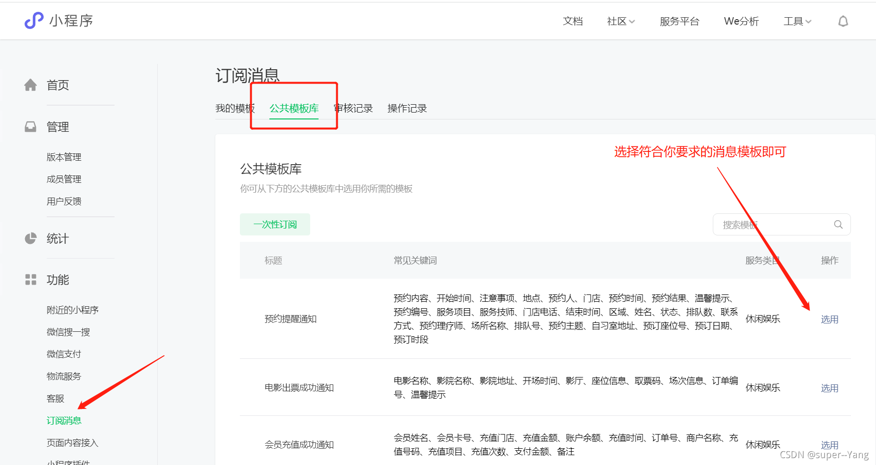The height and width of the screenshot is (465, 876).
Task: Click the 首页 home icon
Action: pyautogui.click(x=30, y=85)
